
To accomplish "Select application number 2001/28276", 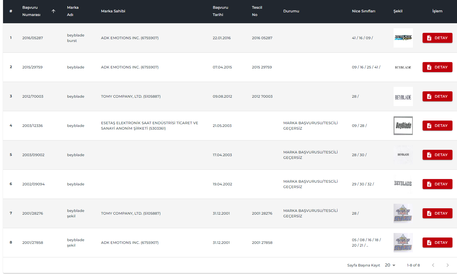I will (33, 213).
